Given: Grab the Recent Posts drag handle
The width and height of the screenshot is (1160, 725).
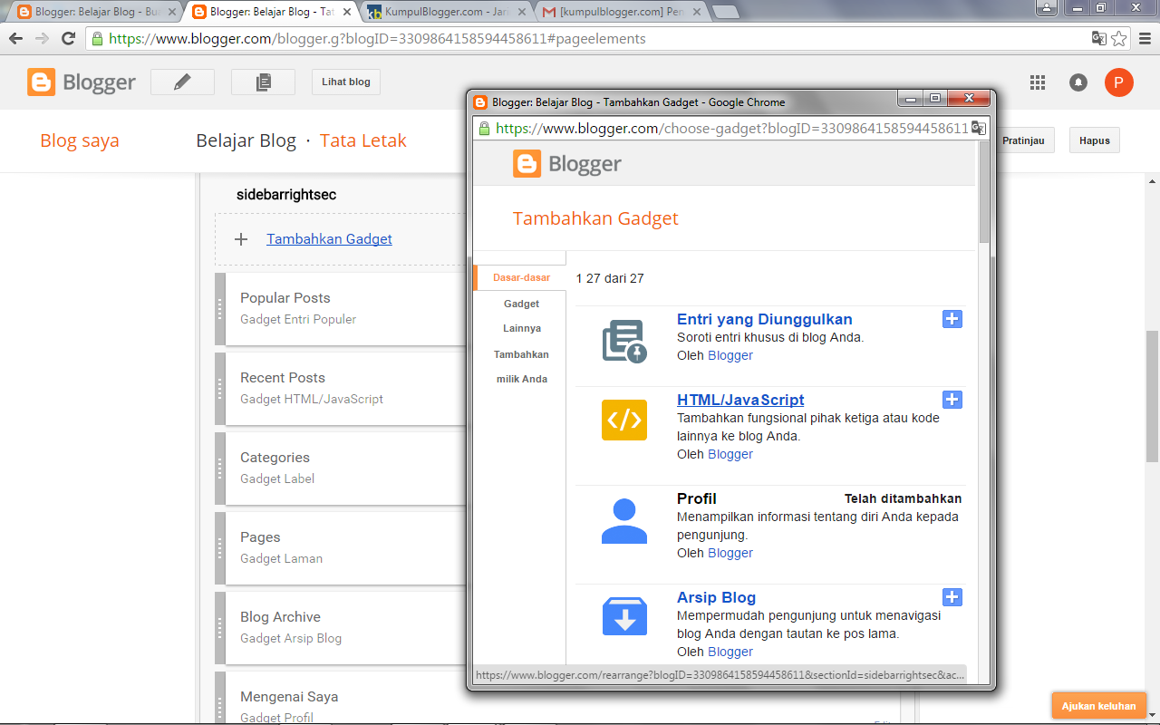Looking at the screenshot, I should [220, 389].
